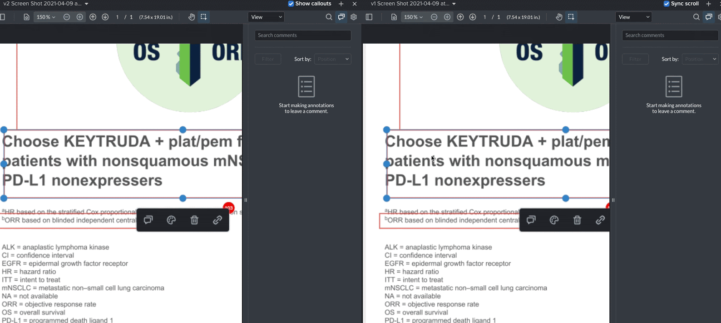721x323 pixels.
Task: Click 'OS = overall survival' in right document
Action: click(416, 313)
